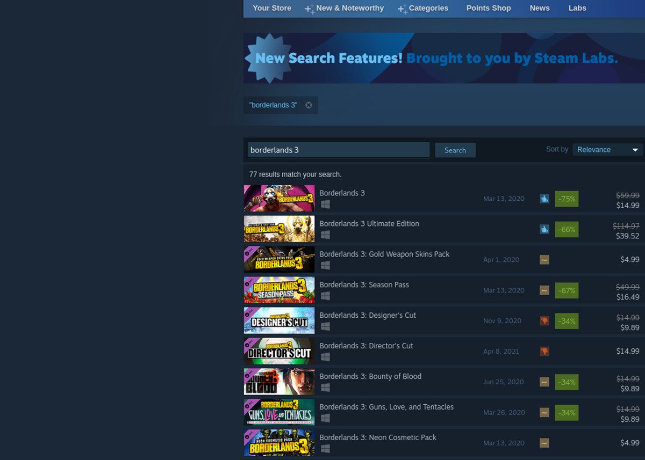The height and width of the screenshot is (460, 645).
Task: Click the Windows icon under Director's Cut
Action: click(325, 357)
